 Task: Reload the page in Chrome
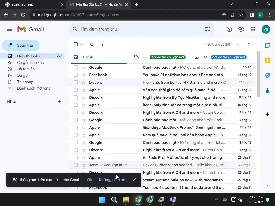coord(23,15)
